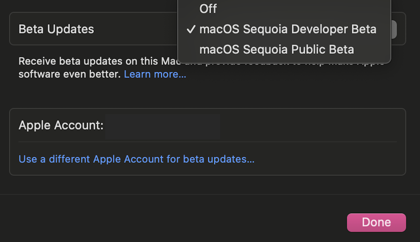The height and width of the screenshot is (242, 420).
Task: Click empty space inside the Apple Account panel
Action: pyautogui.click(x=308, y=125)
